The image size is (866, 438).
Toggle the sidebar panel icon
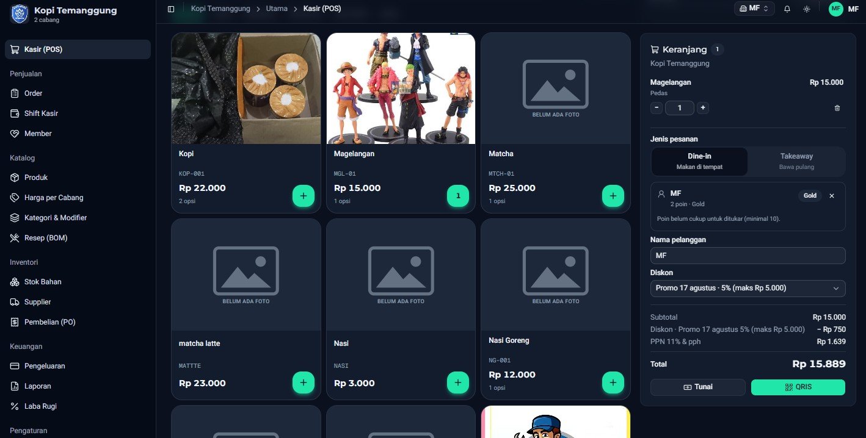(x=171, y=9)
